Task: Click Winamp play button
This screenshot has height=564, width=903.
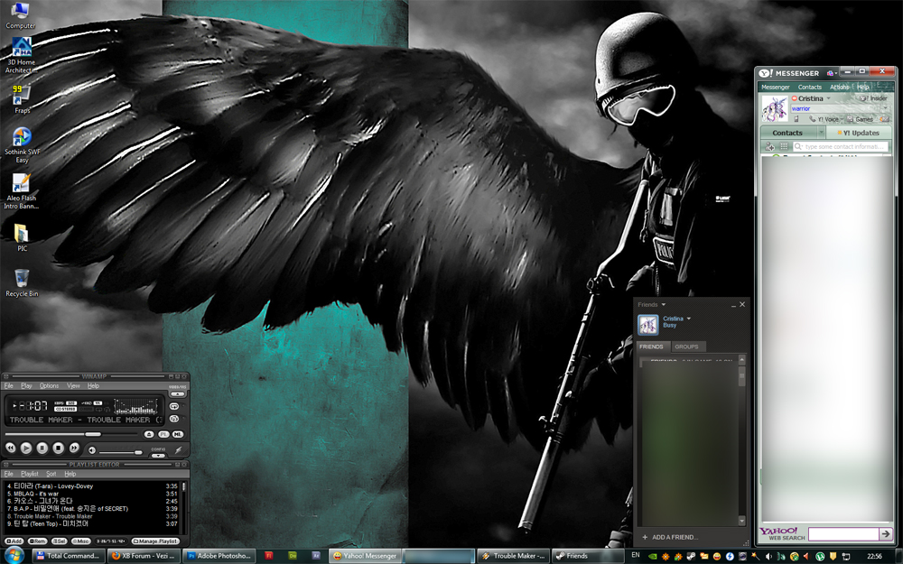Action: pos(26,448)
